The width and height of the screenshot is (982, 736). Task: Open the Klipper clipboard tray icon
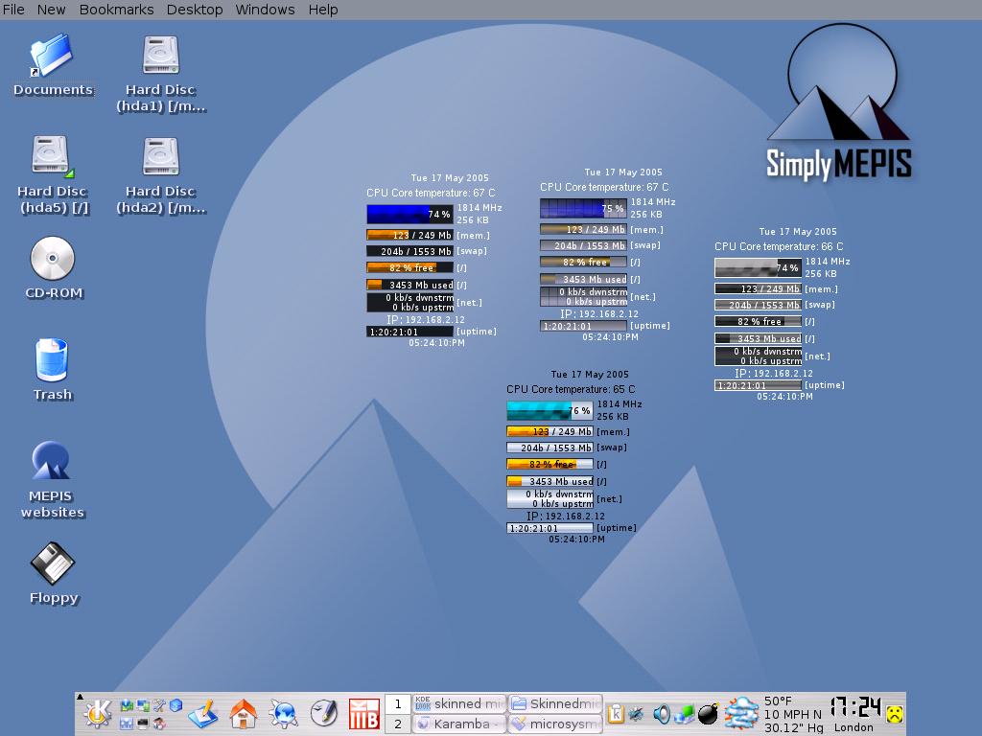[617, 714]
